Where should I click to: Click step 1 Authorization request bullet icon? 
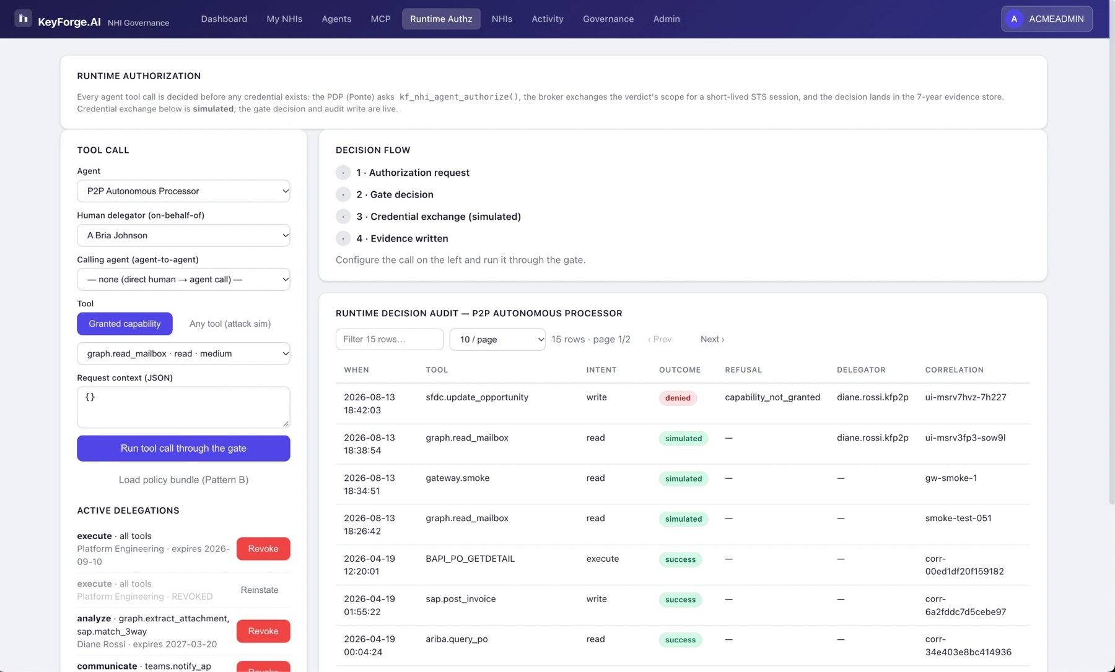[343, 173]
